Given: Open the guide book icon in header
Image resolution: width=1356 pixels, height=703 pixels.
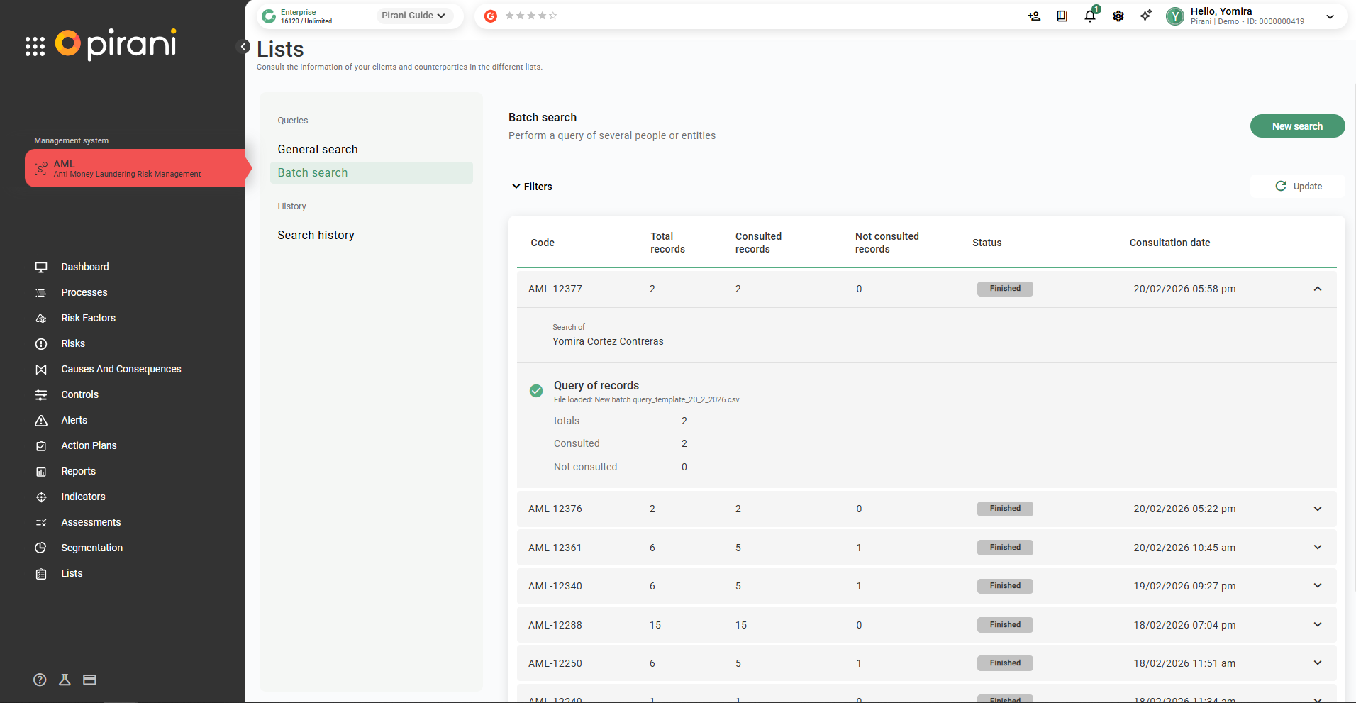Looking at the screenshot, I should [x=1062, y=16].
